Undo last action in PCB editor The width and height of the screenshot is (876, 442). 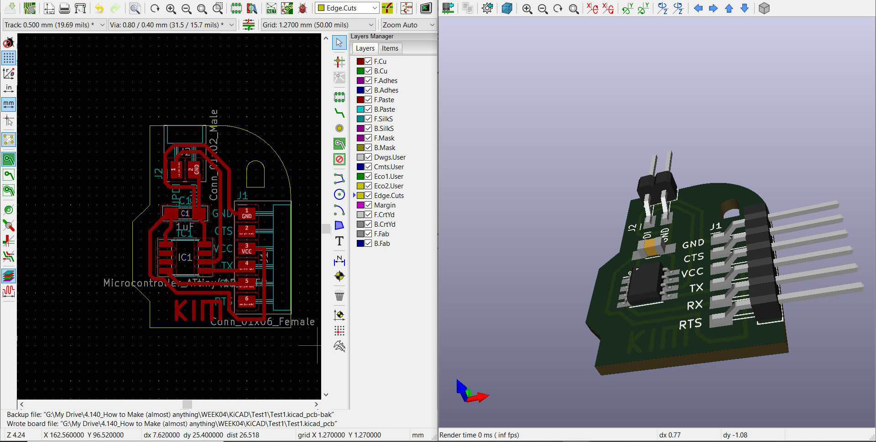point(99,8)
